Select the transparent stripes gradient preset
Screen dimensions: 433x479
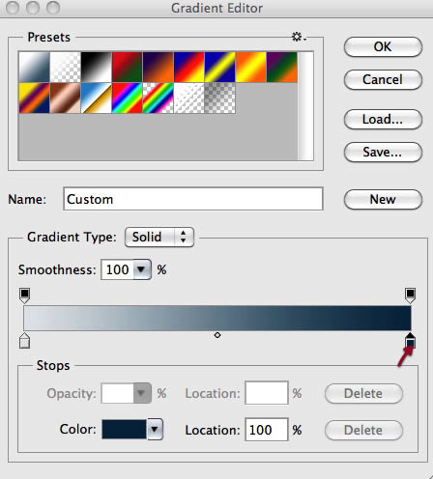point(188,99)
